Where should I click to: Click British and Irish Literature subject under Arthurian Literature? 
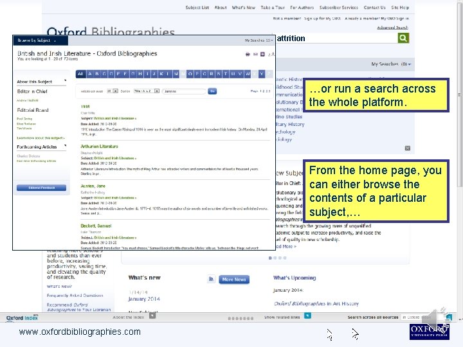tap(114, 158)
